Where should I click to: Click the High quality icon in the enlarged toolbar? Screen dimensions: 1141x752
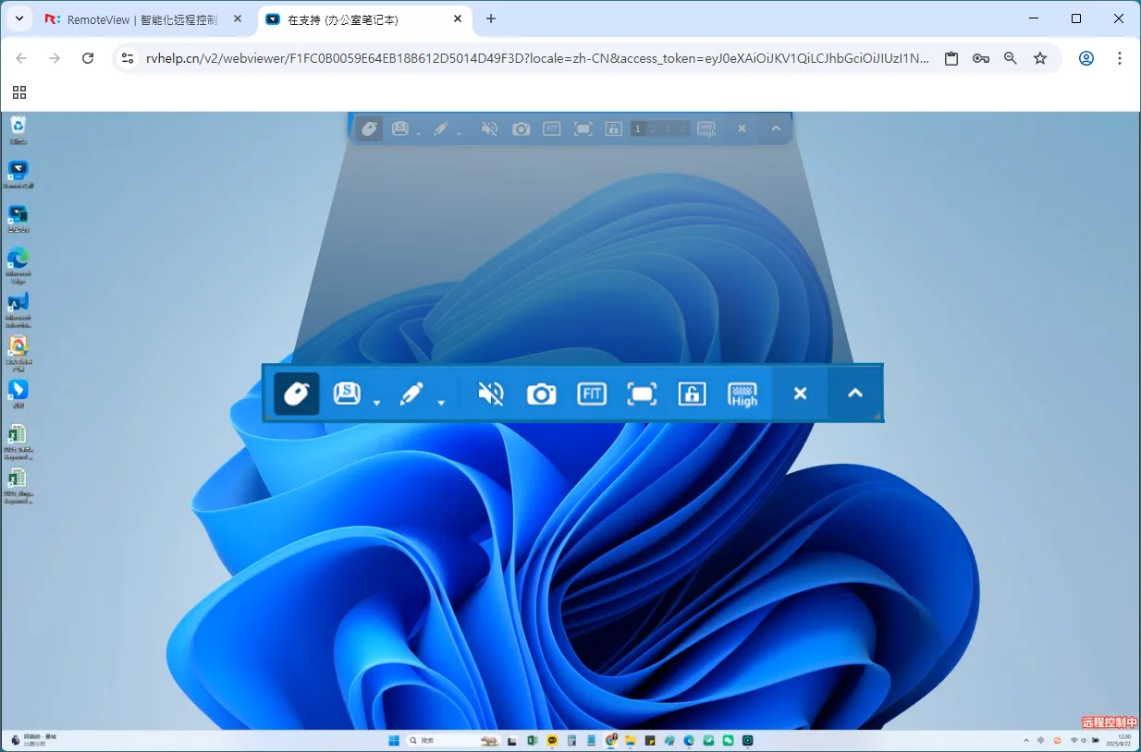[742, 394]
